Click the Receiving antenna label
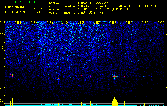 tap(61, 12)
